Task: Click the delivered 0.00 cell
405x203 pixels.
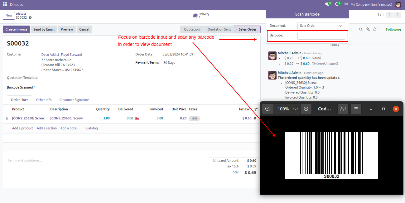Action: click(130, 118)
